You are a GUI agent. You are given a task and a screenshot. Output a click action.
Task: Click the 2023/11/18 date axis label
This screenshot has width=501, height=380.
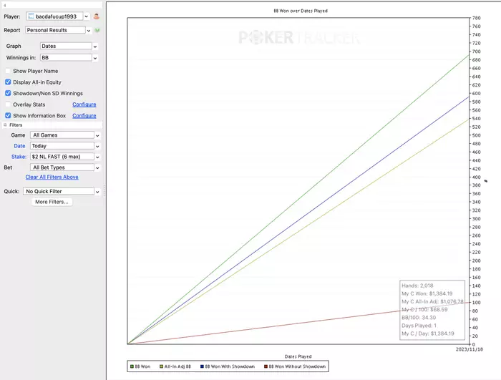(x=470, y=349)
